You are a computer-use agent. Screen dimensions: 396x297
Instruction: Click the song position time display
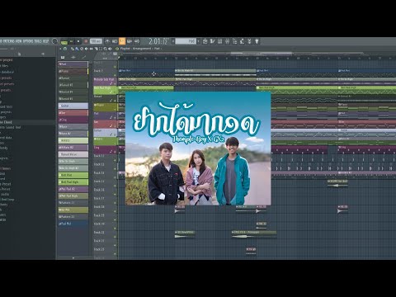point(158,41)
